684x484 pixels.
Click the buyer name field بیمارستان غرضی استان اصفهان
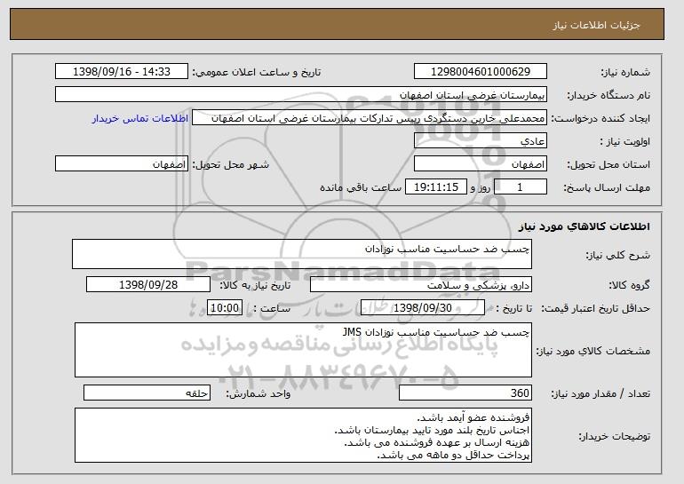(x=301, y=95)
